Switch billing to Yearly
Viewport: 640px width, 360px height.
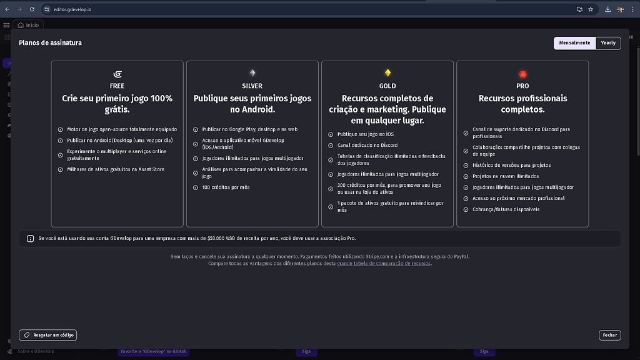[607, 42]
